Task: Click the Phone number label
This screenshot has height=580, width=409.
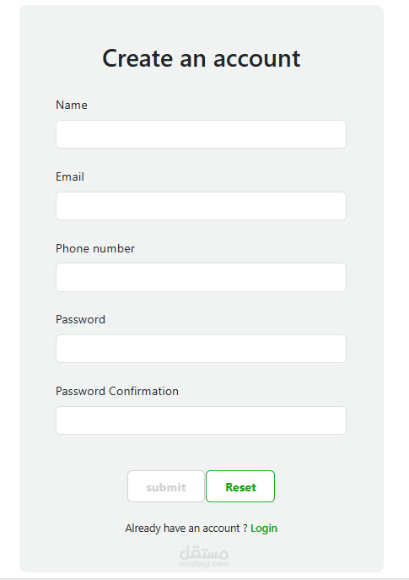Action: (95, 248)
